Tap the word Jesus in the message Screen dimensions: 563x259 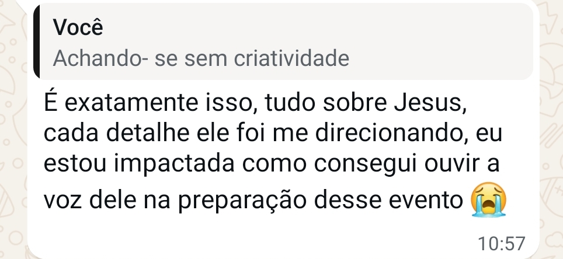pos(430,103)
